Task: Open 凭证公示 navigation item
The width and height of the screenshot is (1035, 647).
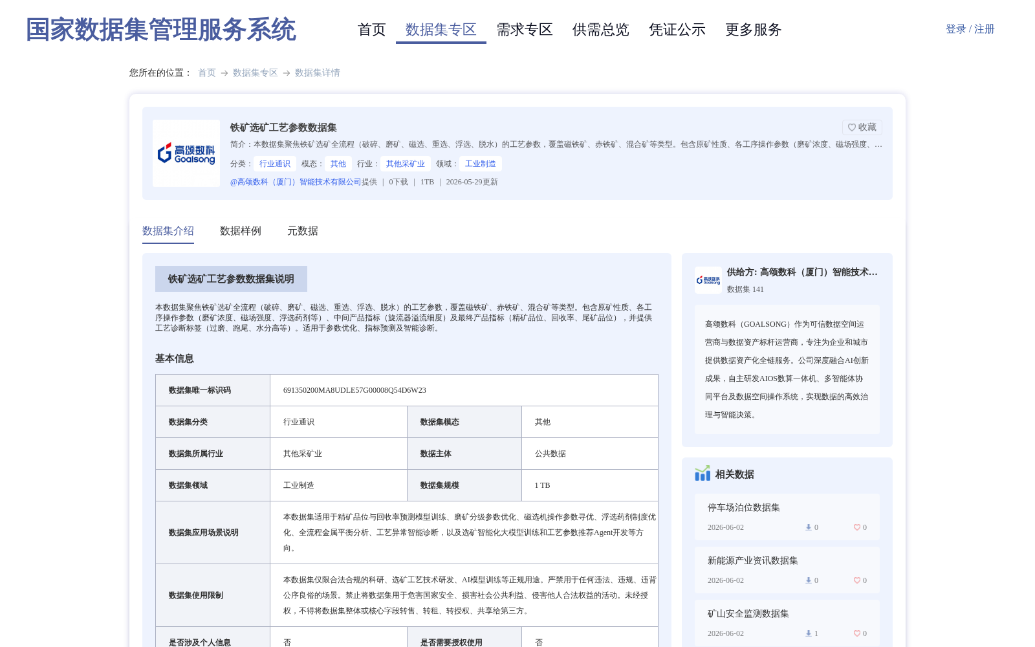Action: (x=677, y=30)
